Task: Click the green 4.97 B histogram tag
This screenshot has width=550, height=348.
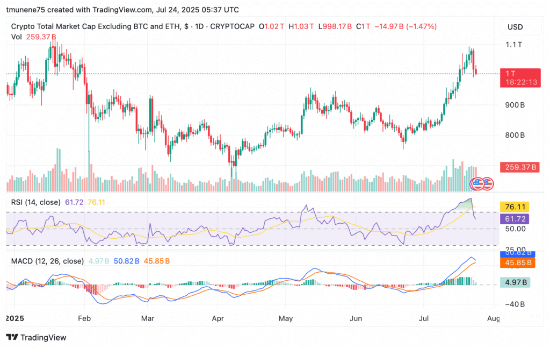Action: coord(515,282)
